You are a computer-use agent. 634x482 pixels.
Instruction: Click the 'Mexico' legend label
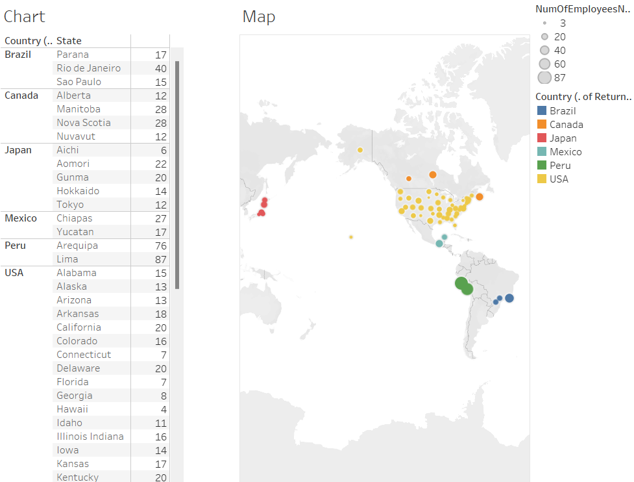(x=566, y=152)
